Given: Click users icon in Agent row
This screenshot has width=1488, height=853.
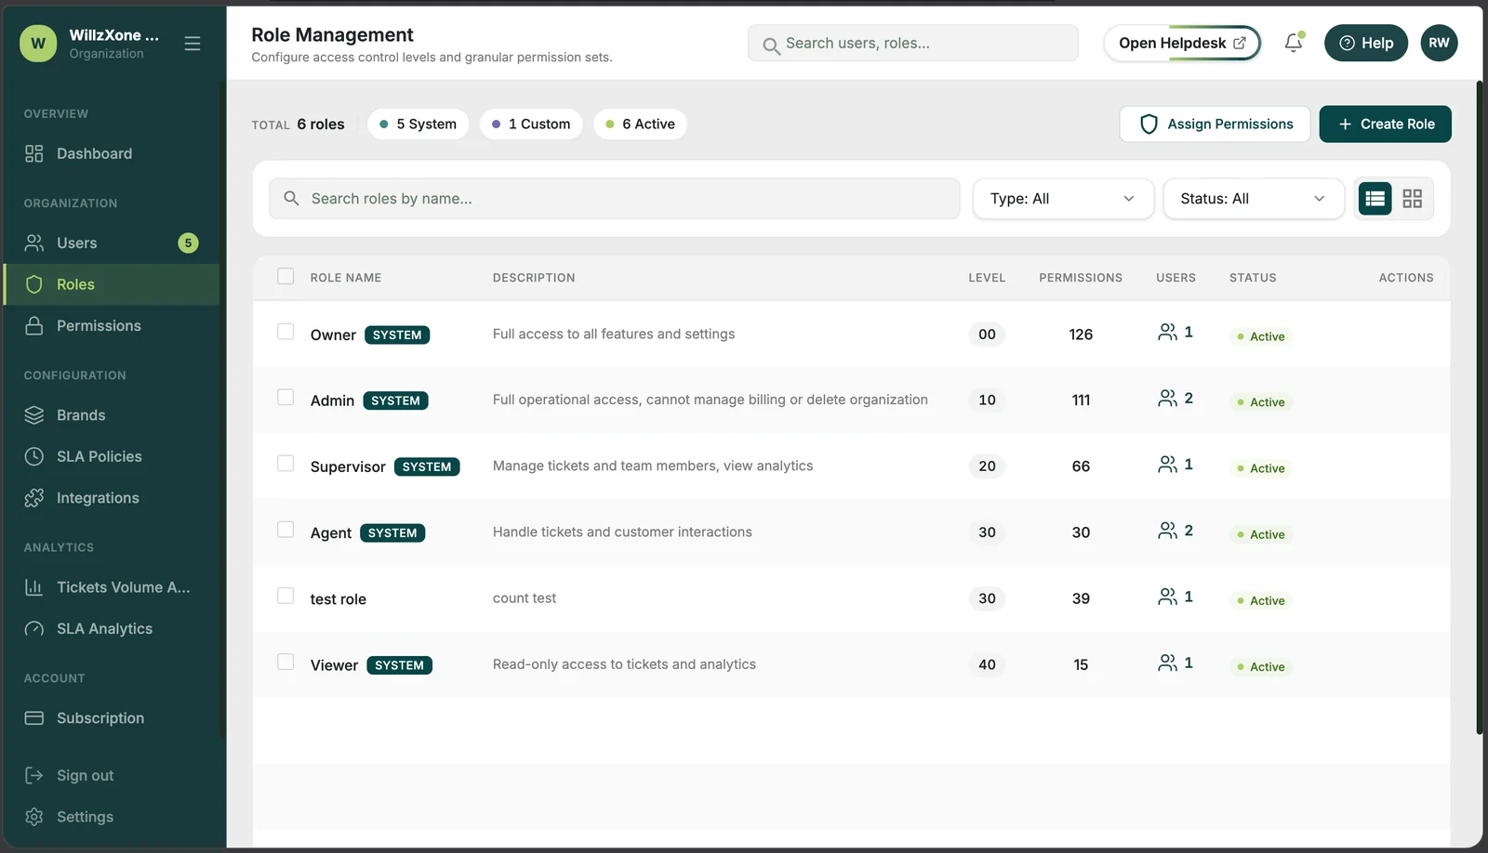Looking at the screenshot, I should (x=1167, y=530).
